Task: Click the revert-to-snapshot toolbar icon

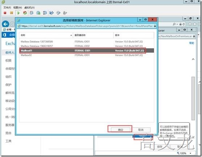Action: pyautogui.click(x=38, y=13)
